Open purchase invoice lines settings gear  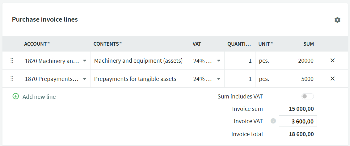coord(337,20)
